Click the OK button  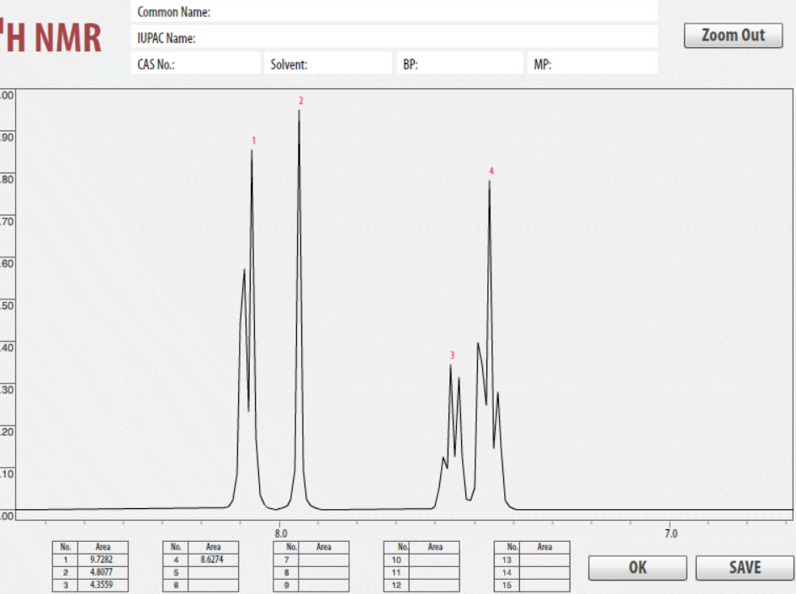click(637, 567)
